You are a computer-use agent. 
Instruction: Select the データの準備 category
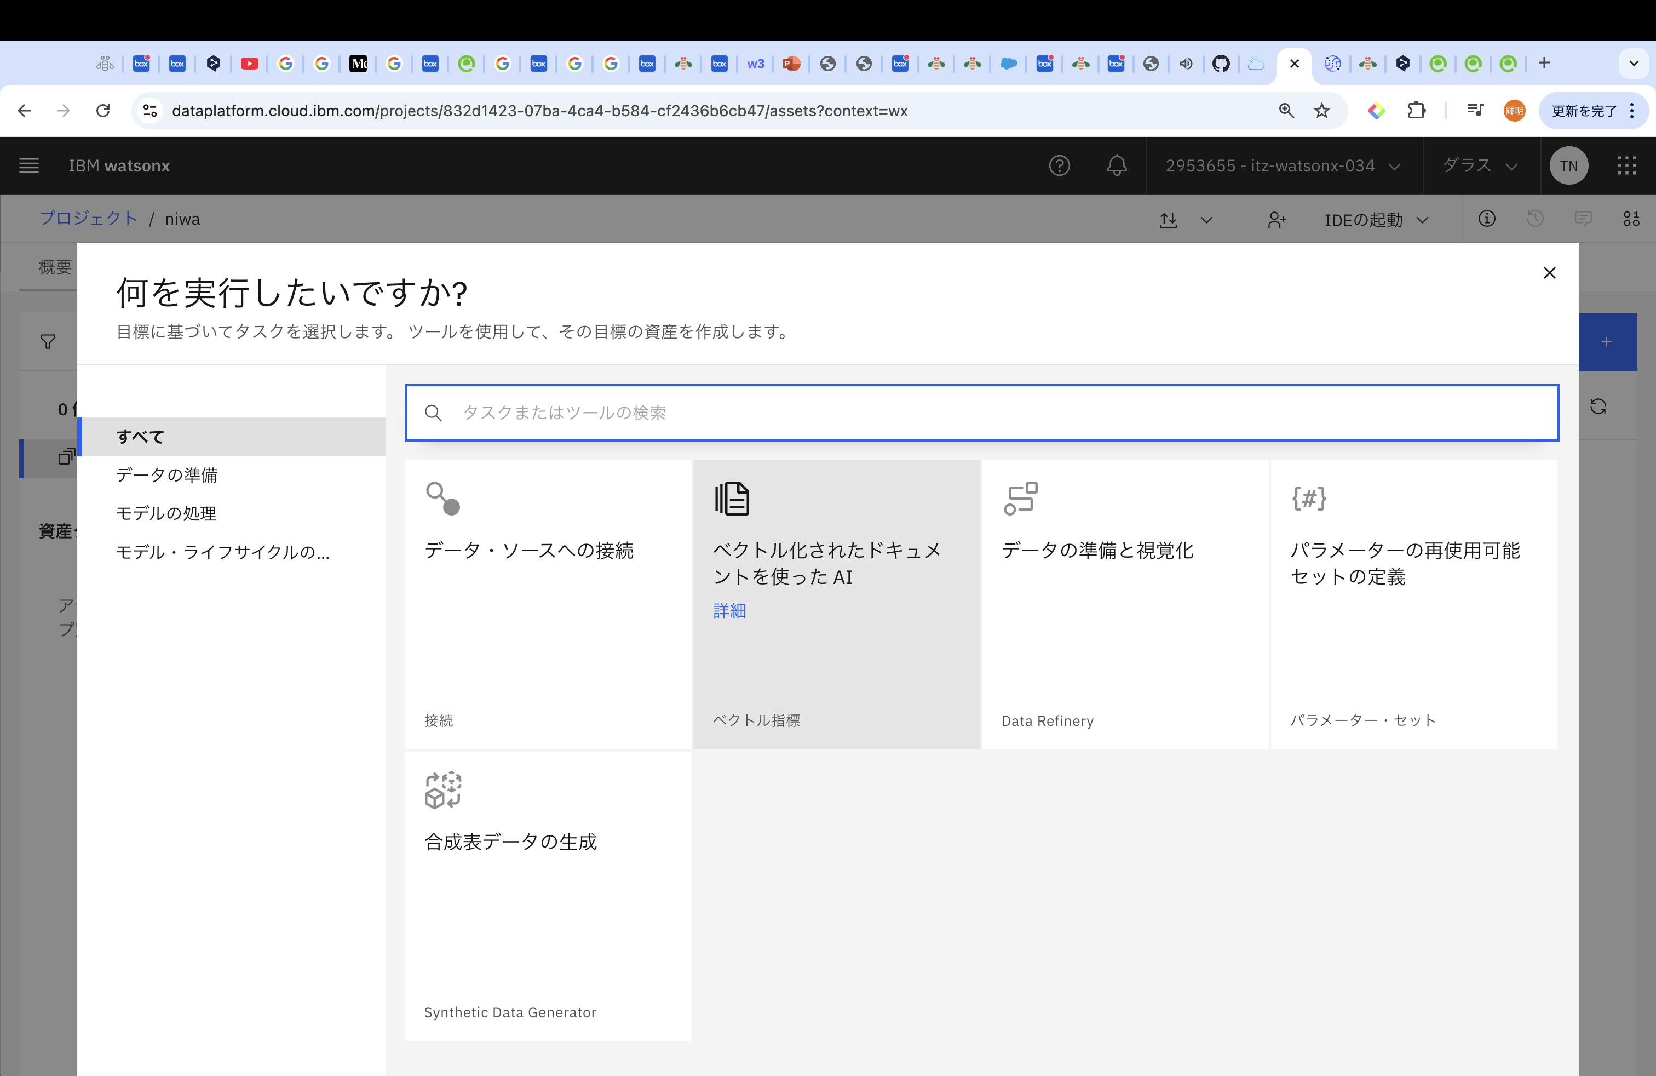167,474
